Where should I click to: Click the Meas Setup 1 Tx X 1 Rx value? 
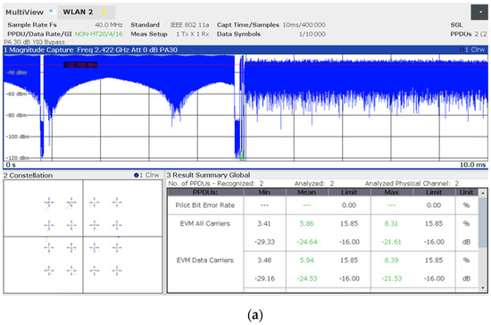pyautogui.click(x=192, y=34)
